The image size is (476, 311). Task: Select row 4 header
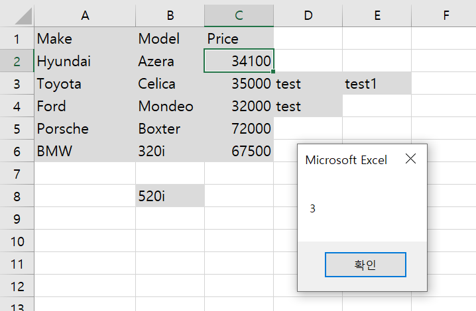pyautogui.click(x=17, y=106)
